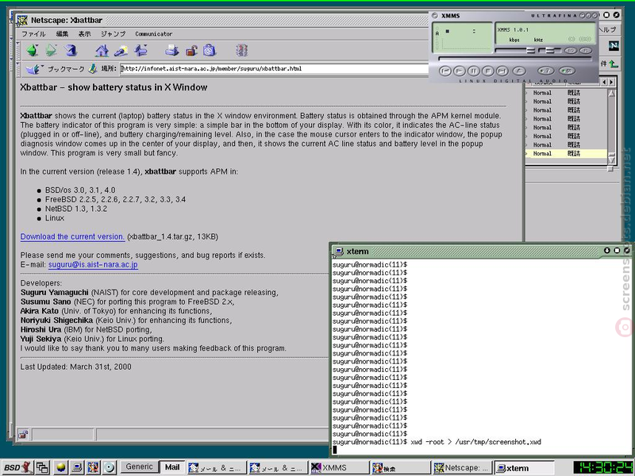Image resolution: width=635 pixels, height=476 pixels.
Task: Click the 'Xbattbar – show battery status' heading
Action: tap(114, 87)
